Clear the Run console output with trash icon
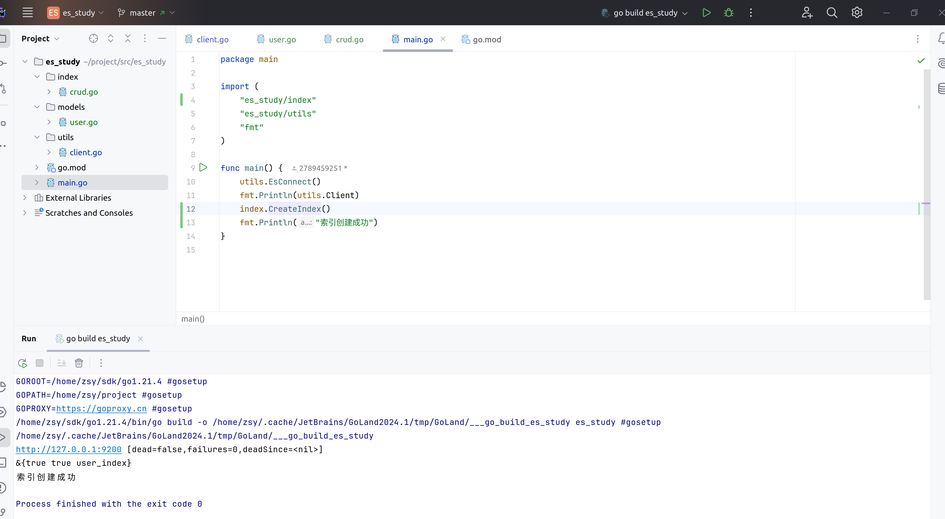 pos(79,363)
